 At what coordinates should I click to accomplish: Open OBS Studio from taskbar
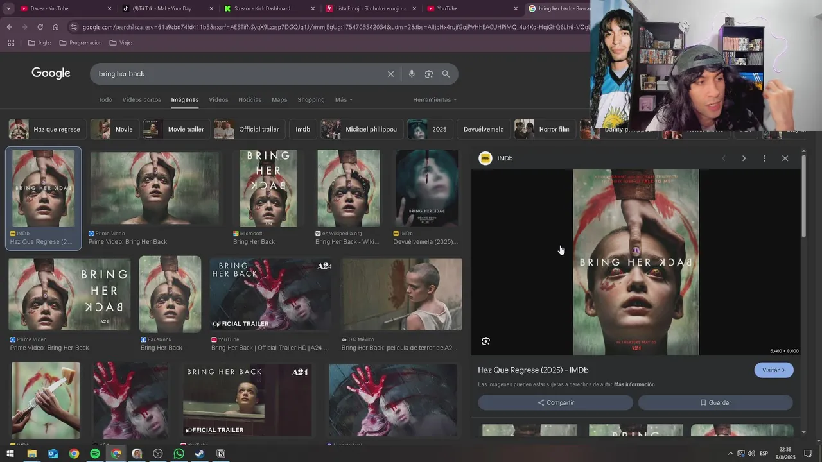(x=158, y=454)
